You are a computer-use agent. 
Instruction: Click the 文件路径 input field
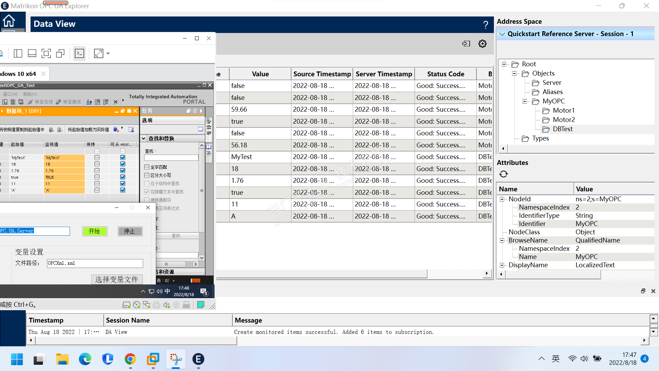coord(95,263)
